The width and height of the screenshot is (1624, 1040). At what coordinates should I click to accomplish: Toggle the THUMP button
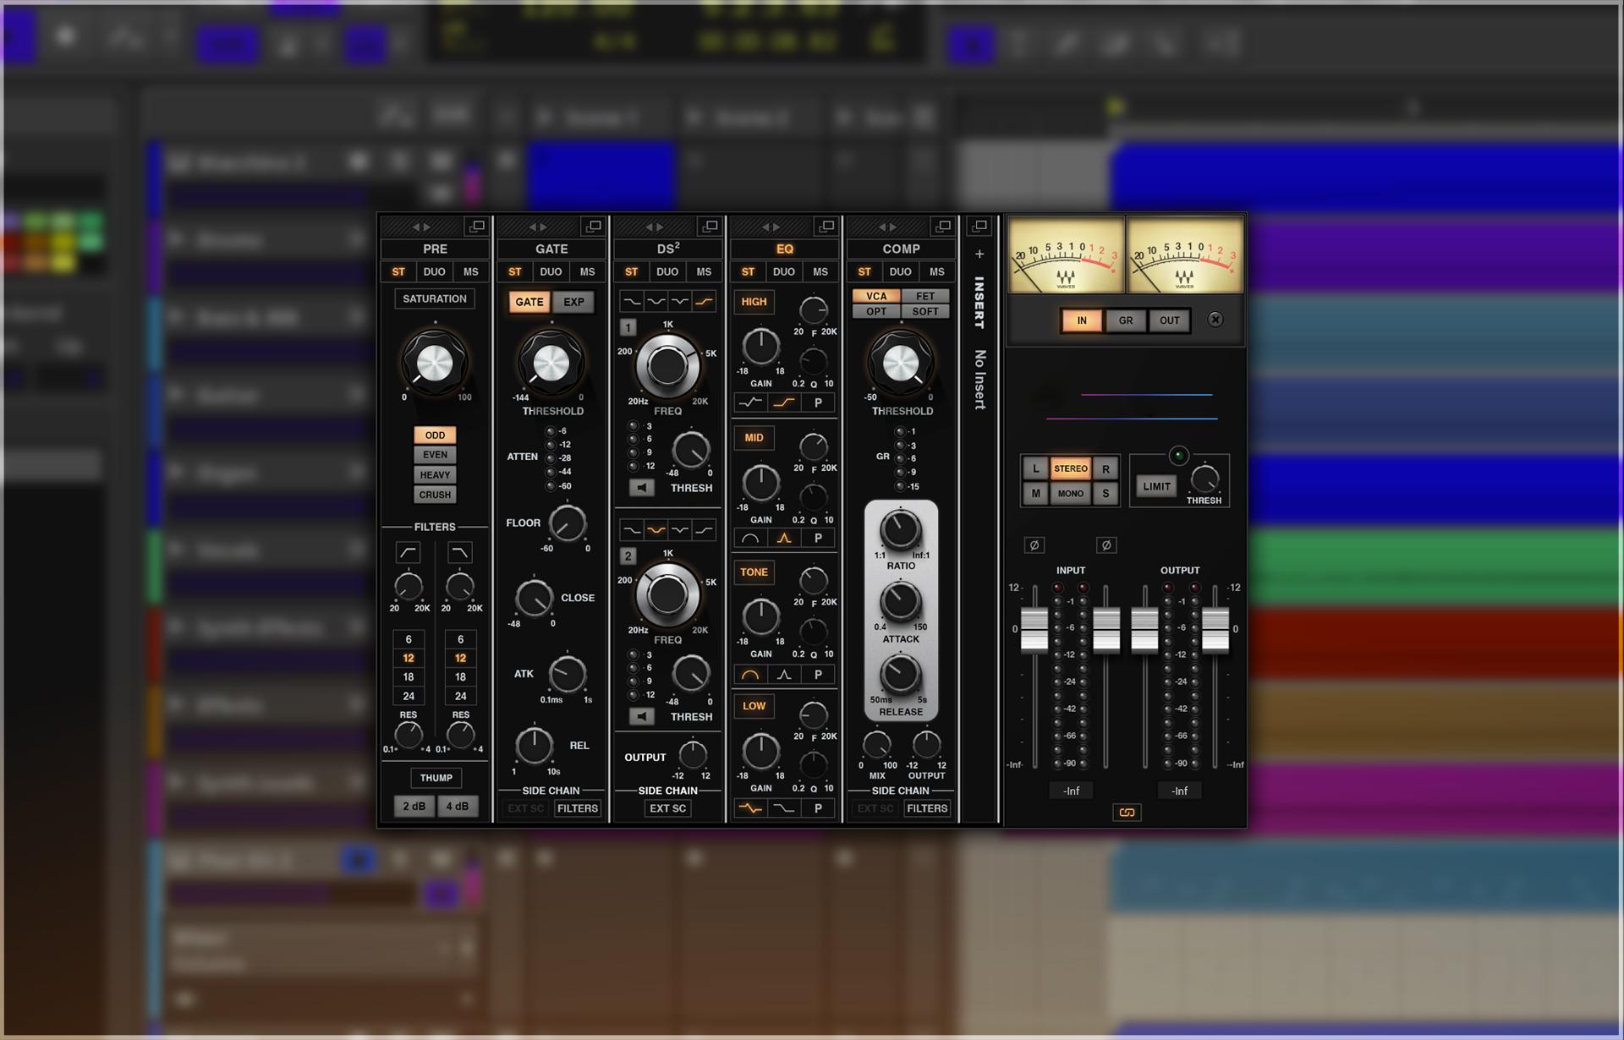point(436,778)
